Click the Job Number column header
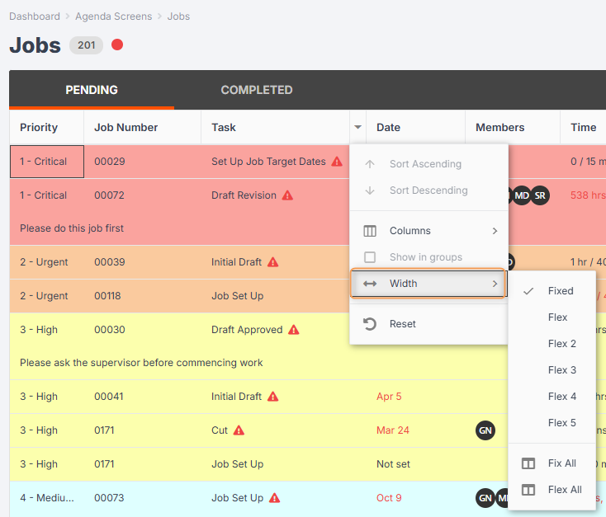 (x=142, y=127)
